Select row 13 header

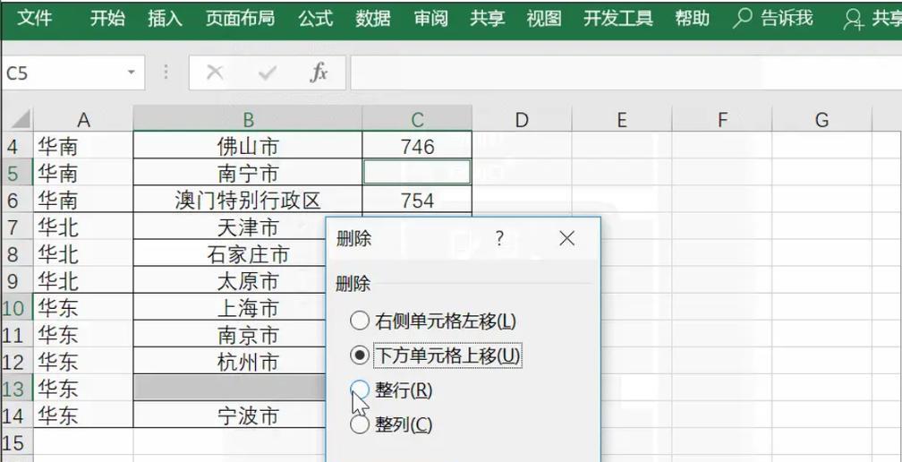tap(17, 389)
